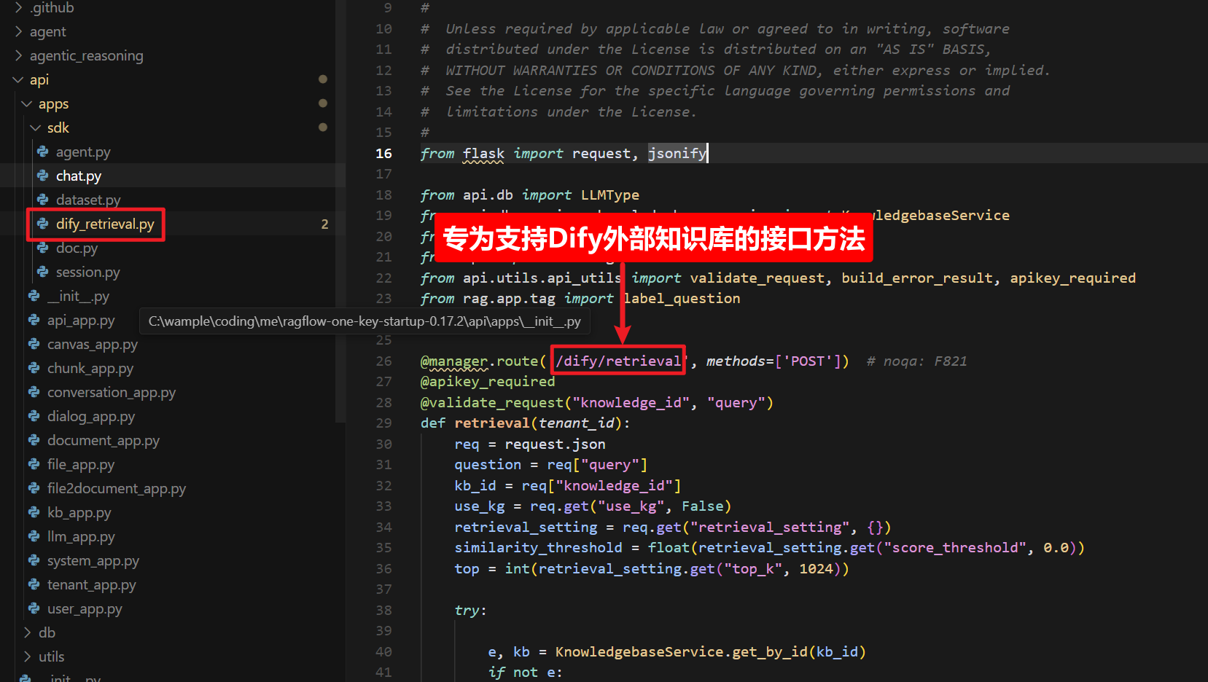The width and height of the screenshot is (1208, 682).
Task: Click the Python icon of chunk_app.py
Action: coord(34,368)
